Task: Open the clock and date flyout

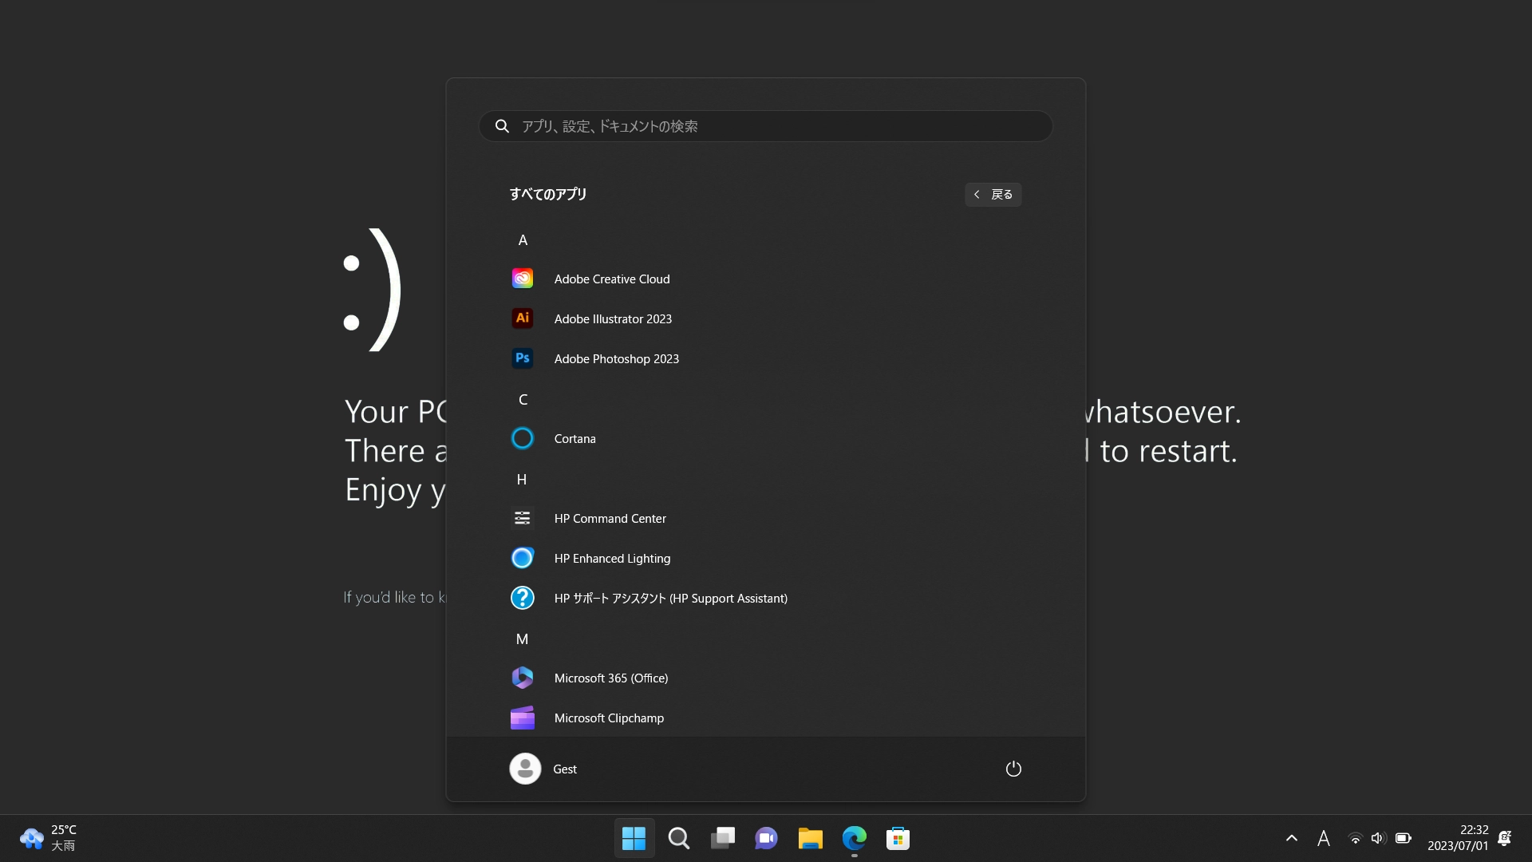Action: point(1457,838)
